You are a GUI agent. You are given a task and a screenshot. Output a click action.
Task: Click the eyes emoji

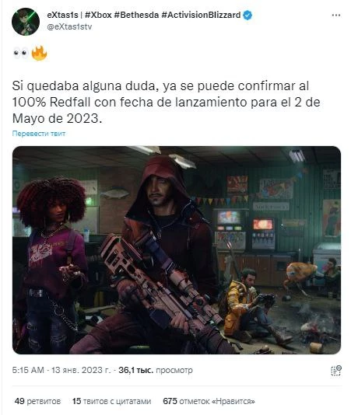pos(21,53)
